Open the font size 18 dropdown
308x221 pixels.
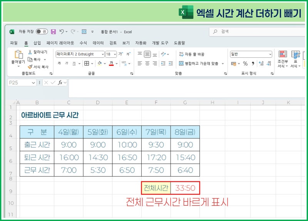[x=115, y=54]
